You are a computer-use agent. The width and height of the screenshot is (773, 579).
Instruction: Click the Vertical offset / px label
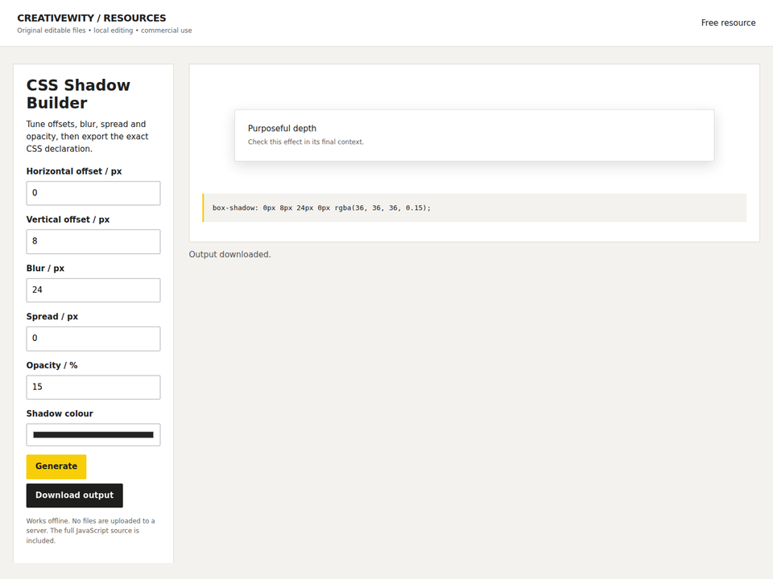(68, 220)
